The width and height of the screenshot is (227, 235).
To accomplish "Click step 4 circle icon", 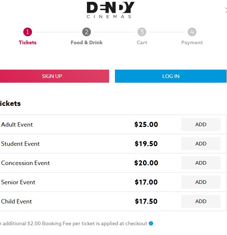I will tap(192, 32).
